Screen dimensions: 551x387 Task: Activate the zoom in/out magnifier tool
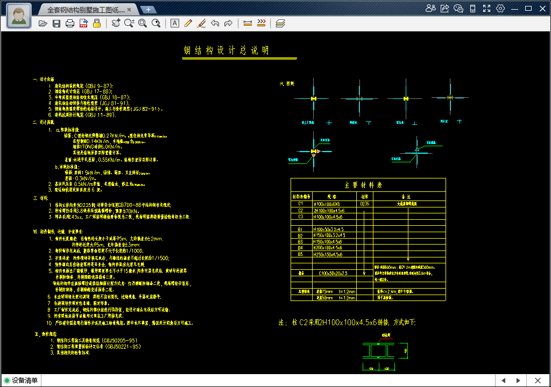point(129,23)
